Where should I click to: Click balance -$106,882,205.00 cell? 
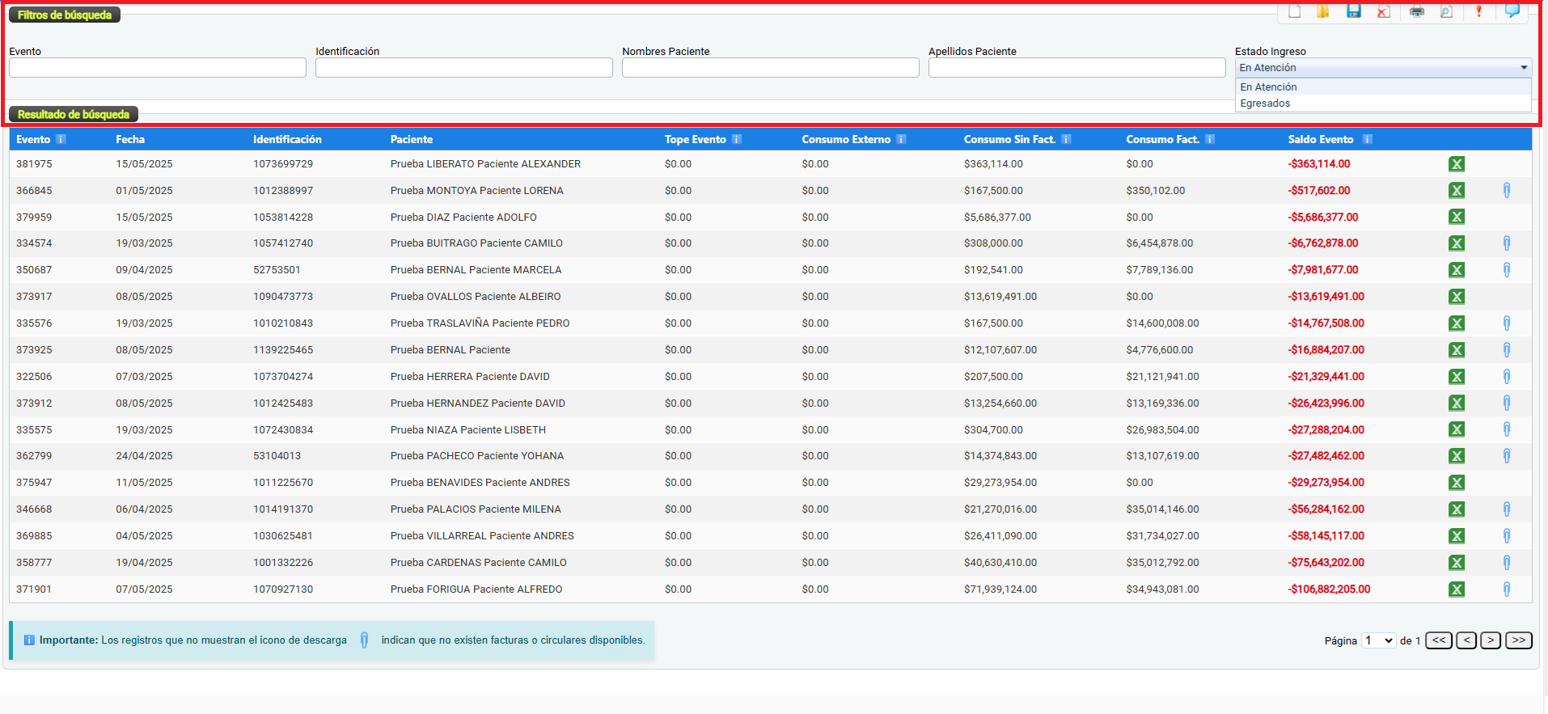coord(1330,589)
